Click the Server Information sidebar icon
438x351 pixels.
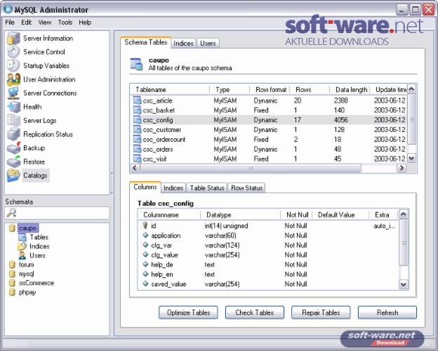click(x=13, y=39)
